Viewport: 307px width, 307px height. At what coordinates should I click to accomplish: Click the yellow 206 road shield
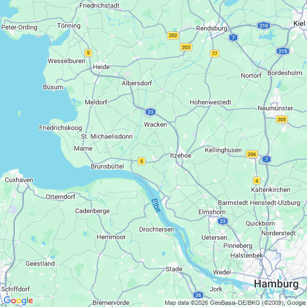(252, 154)
